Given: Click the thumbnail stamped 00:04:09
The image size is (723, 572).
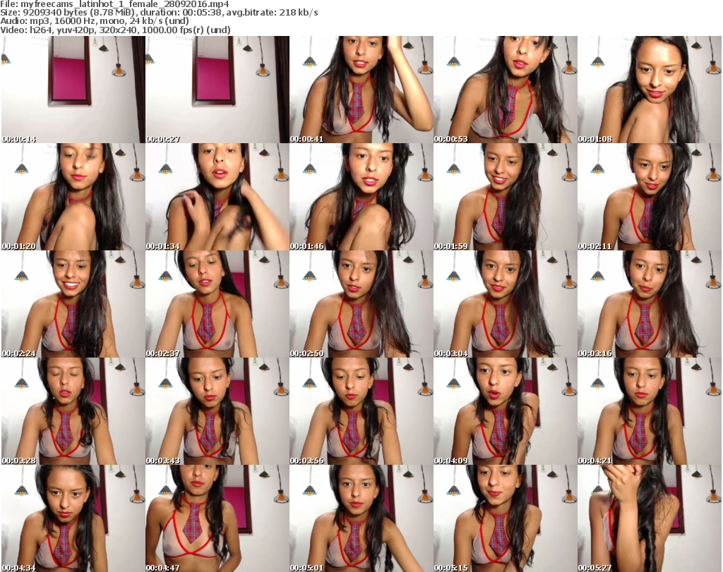Looking at the screenshot, I should (506, 411).
